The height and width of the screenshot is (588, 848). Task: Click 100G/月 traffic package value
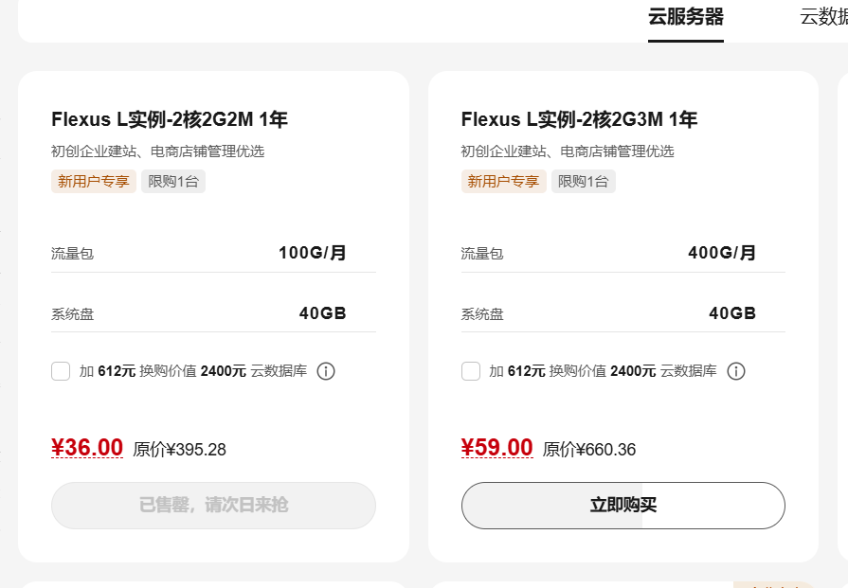point(312,253)
